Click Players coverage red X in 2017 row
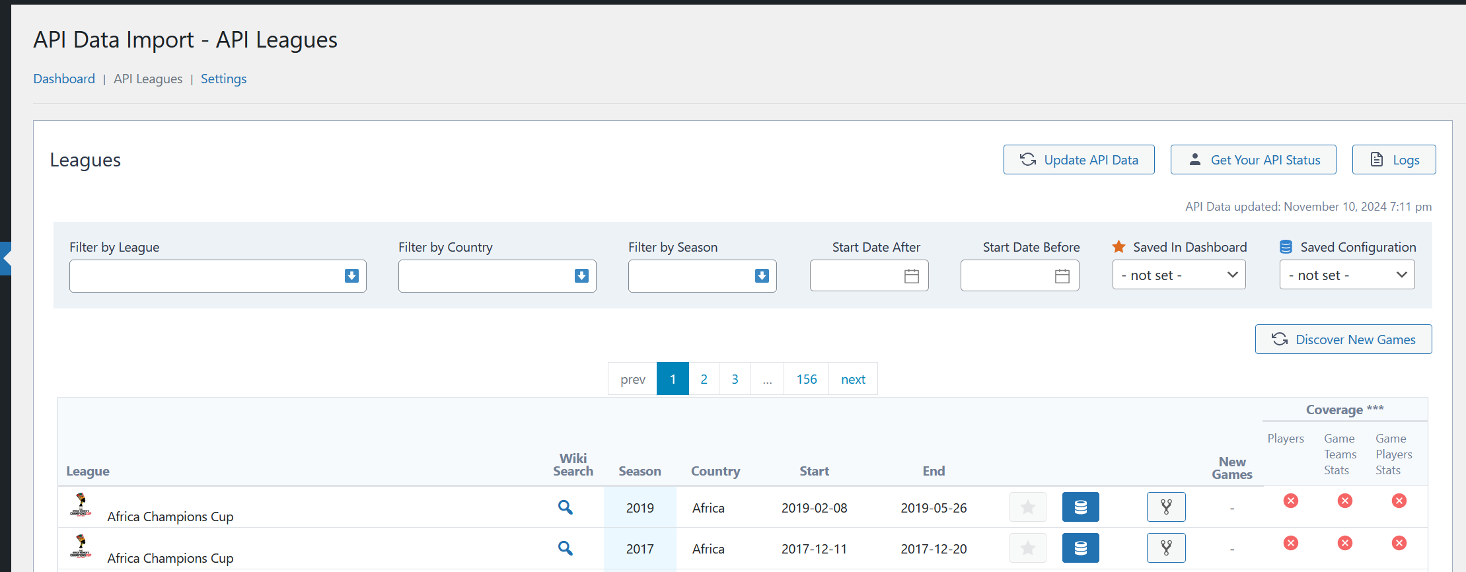Image resolution: width=1466 pixels, height=572 pixels. click(1291, 543)
